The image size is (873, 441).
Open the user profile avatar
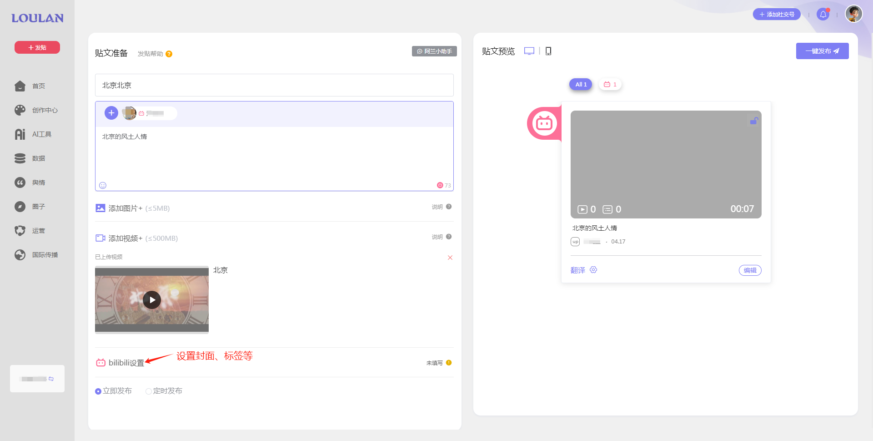(x=854, y=14)
